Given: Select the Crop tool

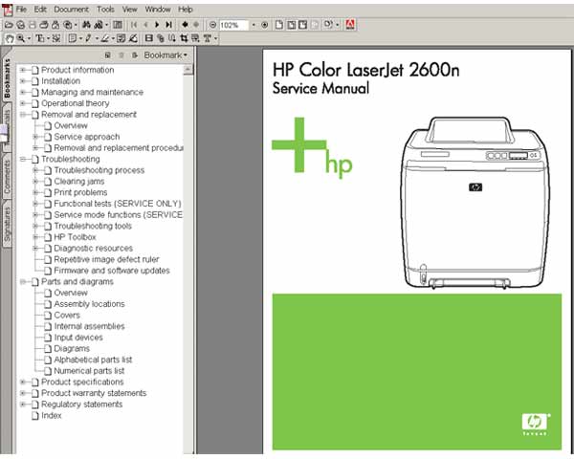Looking at the screenshot, I should pos(184,38).
